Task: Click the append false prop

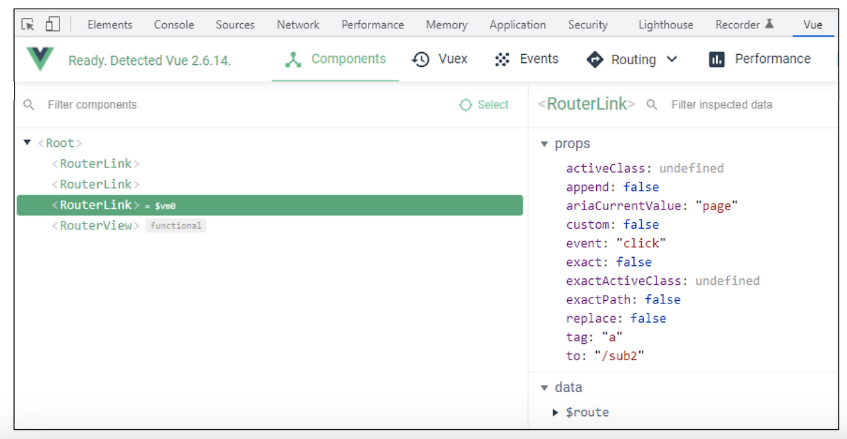Action: pyautogui.click(x=613, y=187)
